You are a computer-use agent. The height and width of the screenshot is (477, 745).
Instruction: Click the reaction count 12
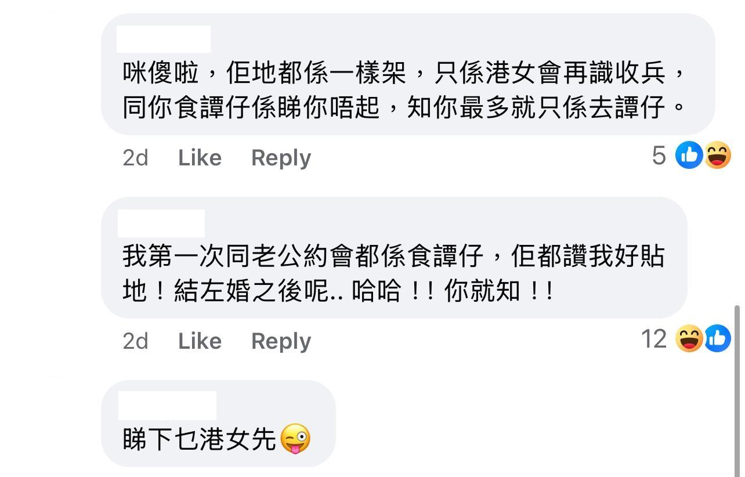(654, 339)
